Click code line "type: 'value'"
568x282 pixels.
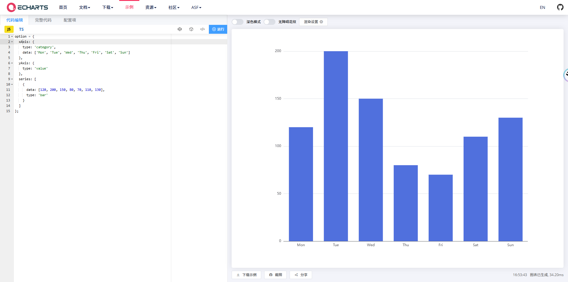click(x=35, y=68)
